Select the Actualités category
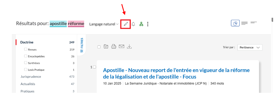This screenshot has height=112, width=276. pos(28,84)
